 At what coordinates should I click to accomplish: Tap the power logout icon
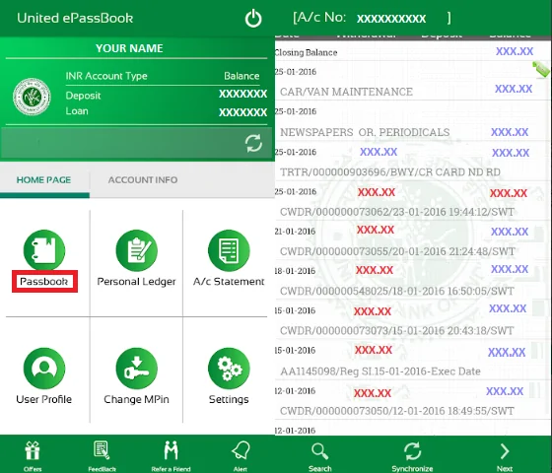point(253,19)
